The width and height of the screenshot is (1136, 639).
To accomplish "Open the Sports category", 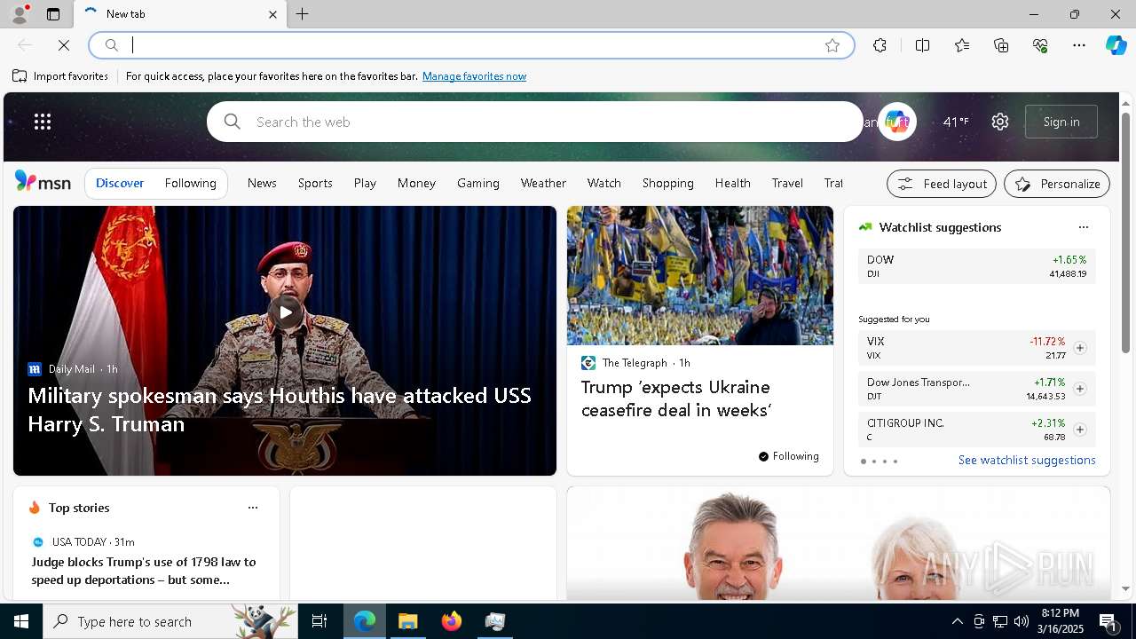I will 315,183.
